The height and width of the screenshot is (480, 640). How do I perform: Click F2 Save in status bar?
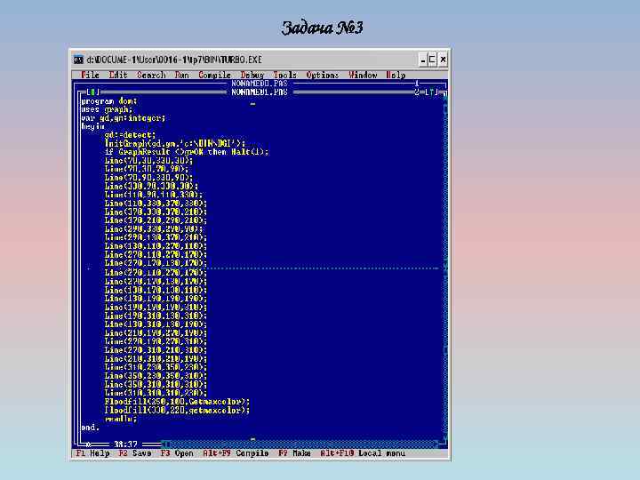click(x=135, y=453)
